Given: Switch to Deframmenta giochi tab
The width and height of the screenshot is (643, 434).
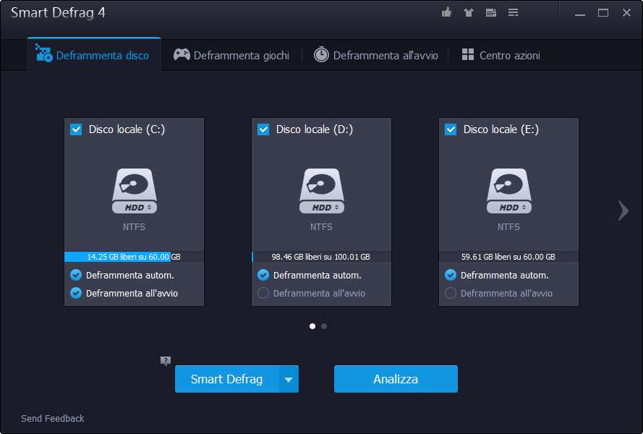Looking at the screenshot, I should [x=231, y=55].
